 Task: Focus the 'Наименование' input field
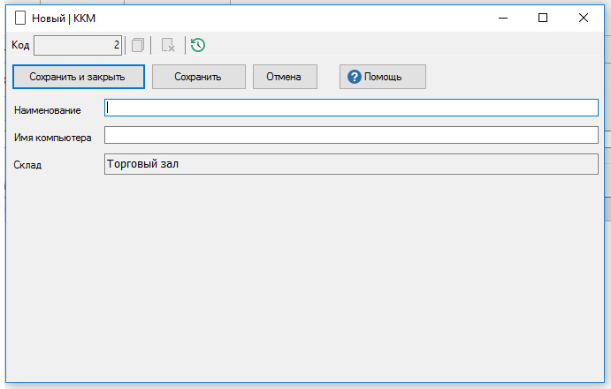point(351,108)
